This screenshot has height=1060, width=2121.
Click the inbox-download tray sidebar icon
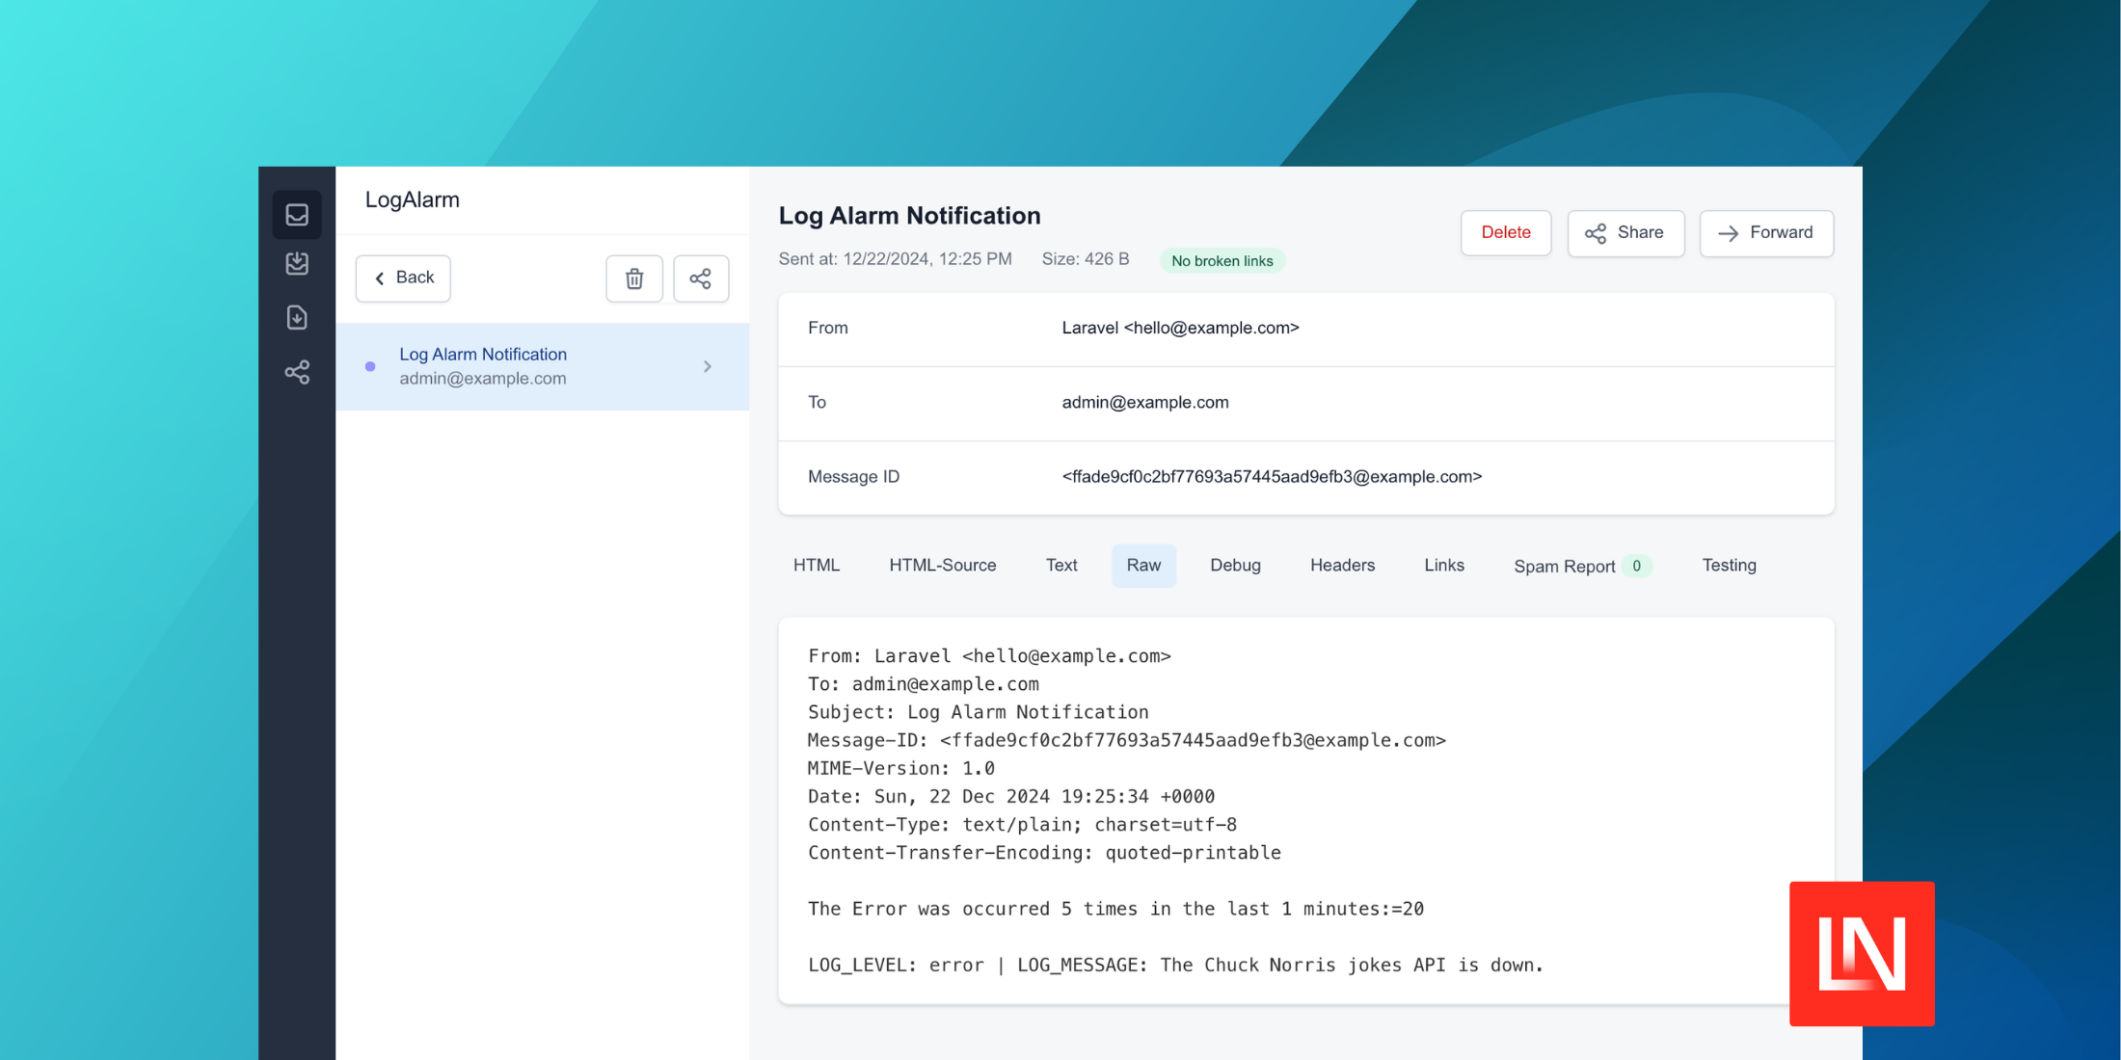pos(297,264)
